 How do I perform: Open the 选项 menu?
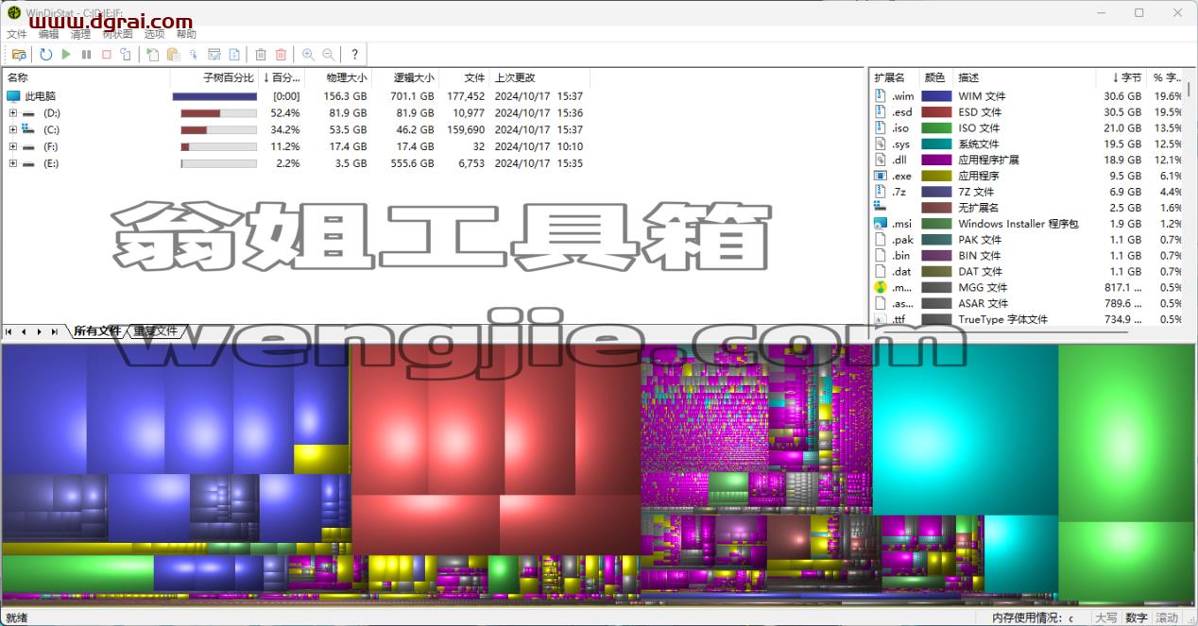point(154,34)
